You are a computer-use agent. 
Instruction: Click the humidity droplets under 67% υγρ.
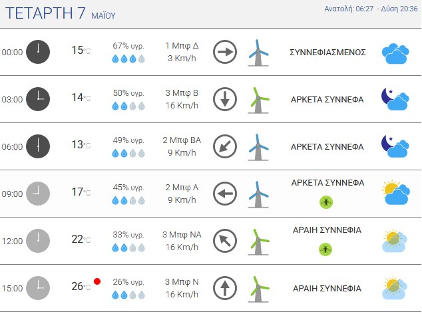tap(128, 59)
